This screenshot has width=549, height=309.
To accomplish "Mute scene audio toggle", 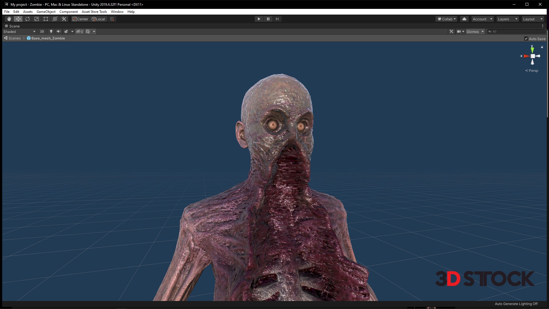I will click(59, 31).
